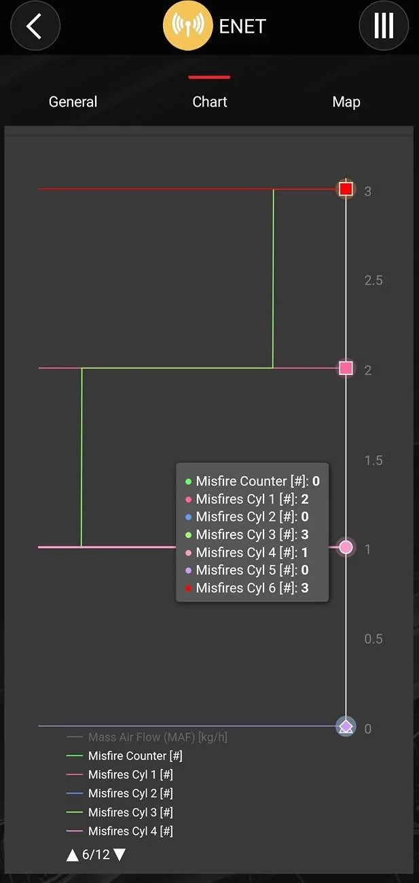
Task: Switch to the Map tab
Action: tap(346, 102)
